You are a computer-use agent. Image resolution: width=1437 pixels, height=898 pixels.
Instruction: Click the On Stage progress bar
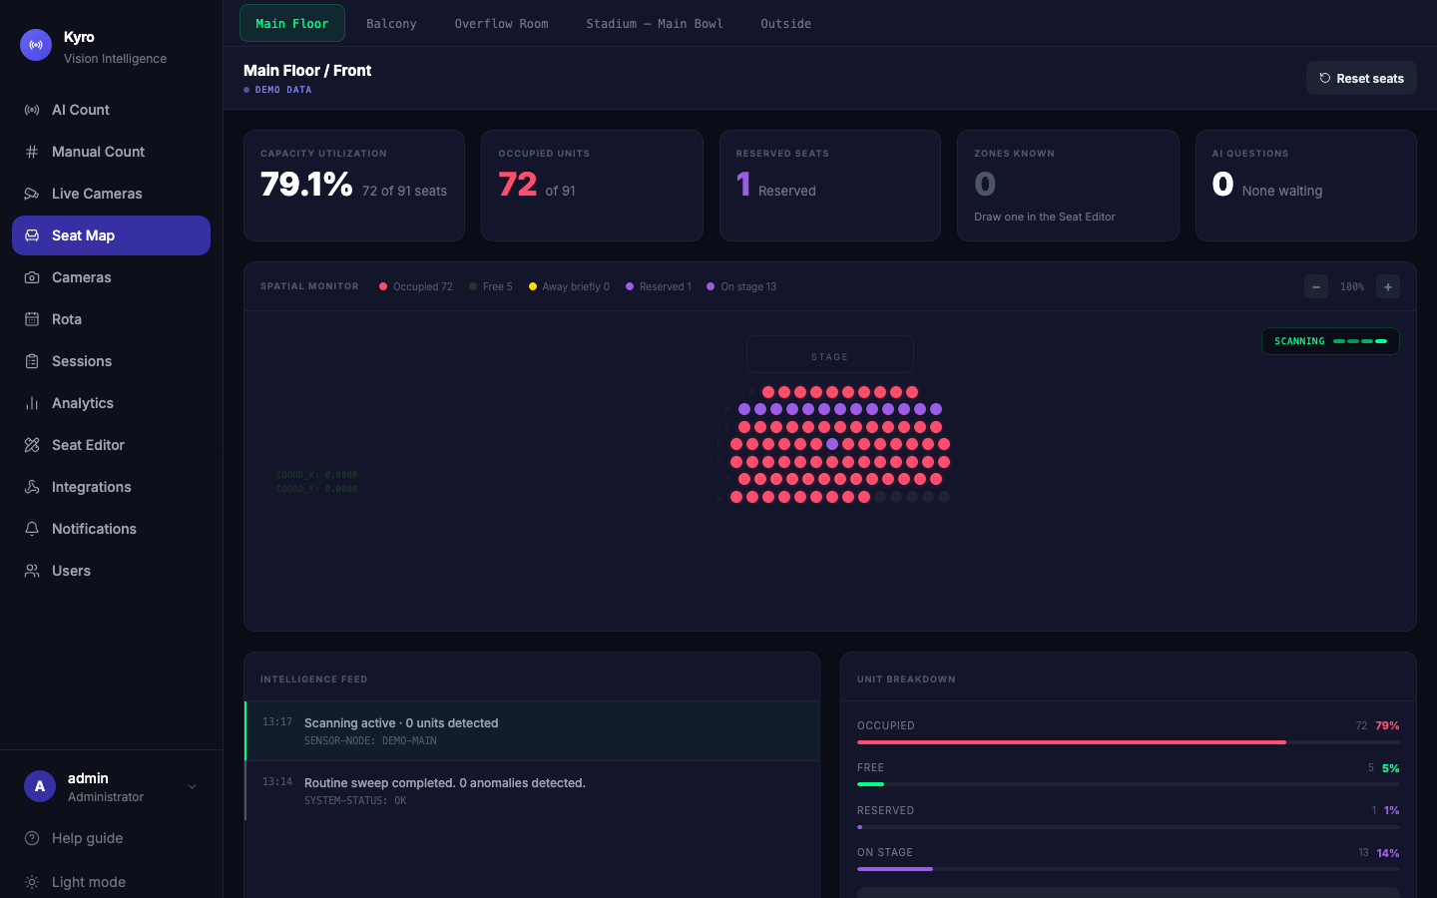point(1129,869)
